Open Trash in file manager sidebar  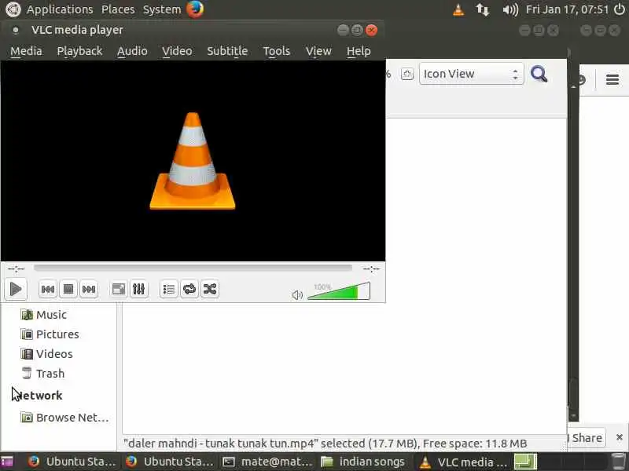pos(42,374)
